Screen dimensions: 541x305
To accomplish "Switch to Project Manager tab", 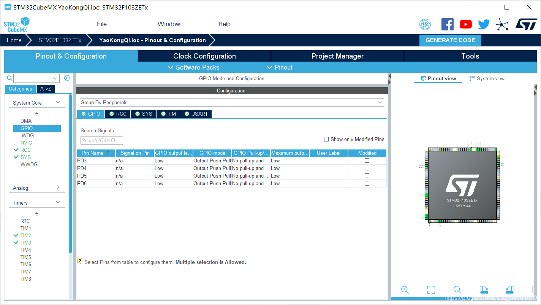I will coord(337,56).
